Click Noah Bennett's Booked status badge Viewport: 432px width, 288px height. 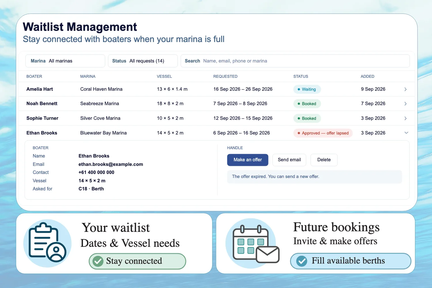(x=307, y=104)
